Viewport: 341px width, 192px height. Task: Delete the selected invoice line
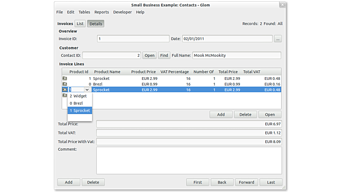pos(245,114)
